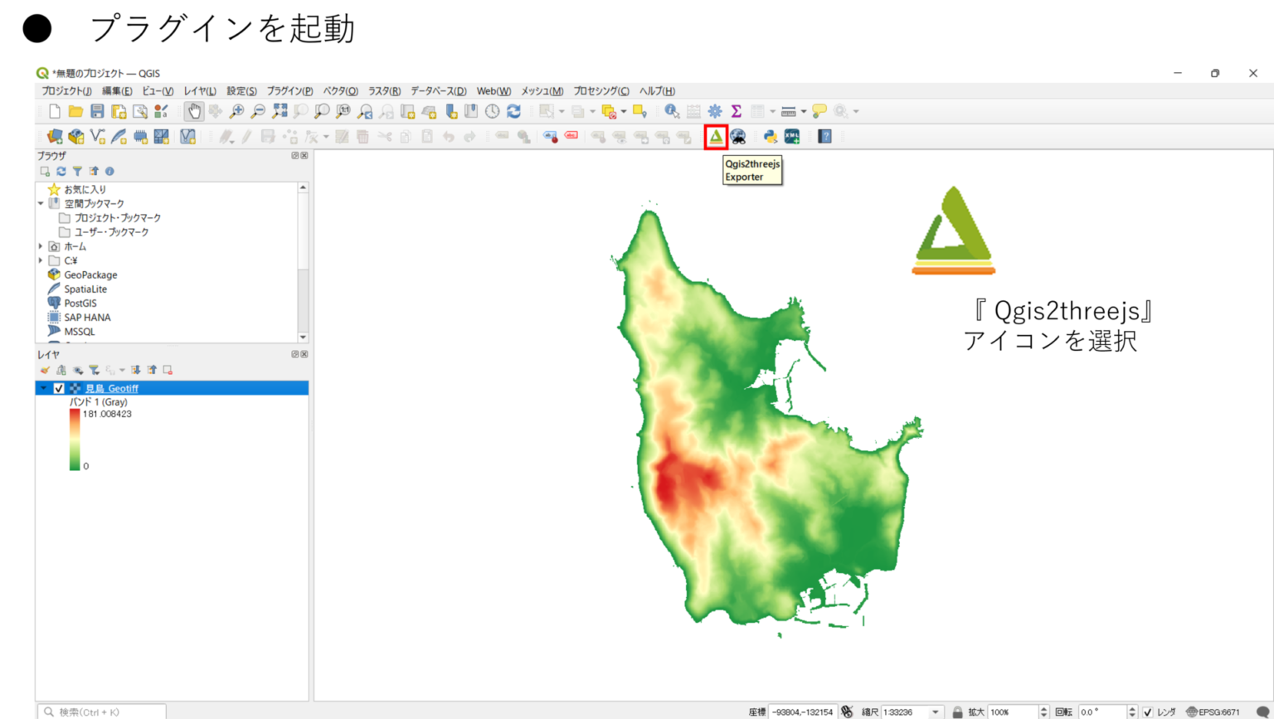Toggle the レンダ checkbox in the status bar

pyautogui.click(x=1148, y=712)
